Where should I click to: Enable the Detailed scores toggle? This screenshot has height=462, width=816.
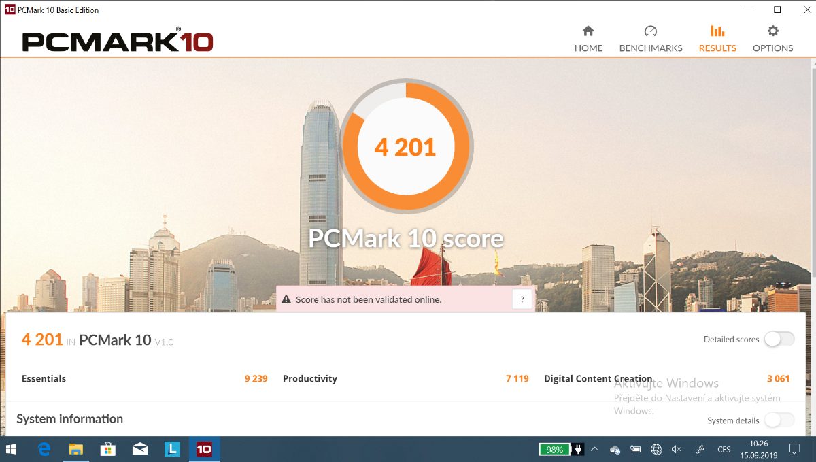point(779,339)
